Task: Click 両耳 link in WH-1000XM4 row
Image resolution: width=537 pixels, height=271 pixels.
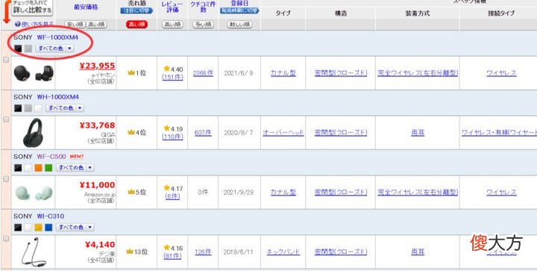Action: click(x=418, y=133)
